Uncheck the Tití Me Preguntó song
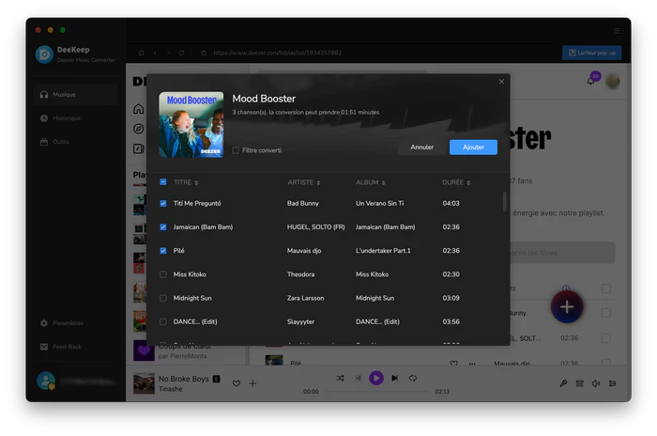Image resolution: width=657 pixels, height=436 pixels. coord(163,203)
